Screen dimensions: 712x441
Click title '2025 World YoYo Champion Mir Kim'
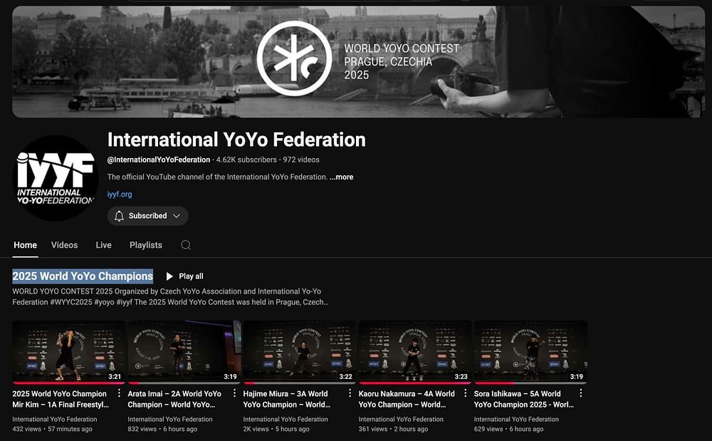pos(61,399)
